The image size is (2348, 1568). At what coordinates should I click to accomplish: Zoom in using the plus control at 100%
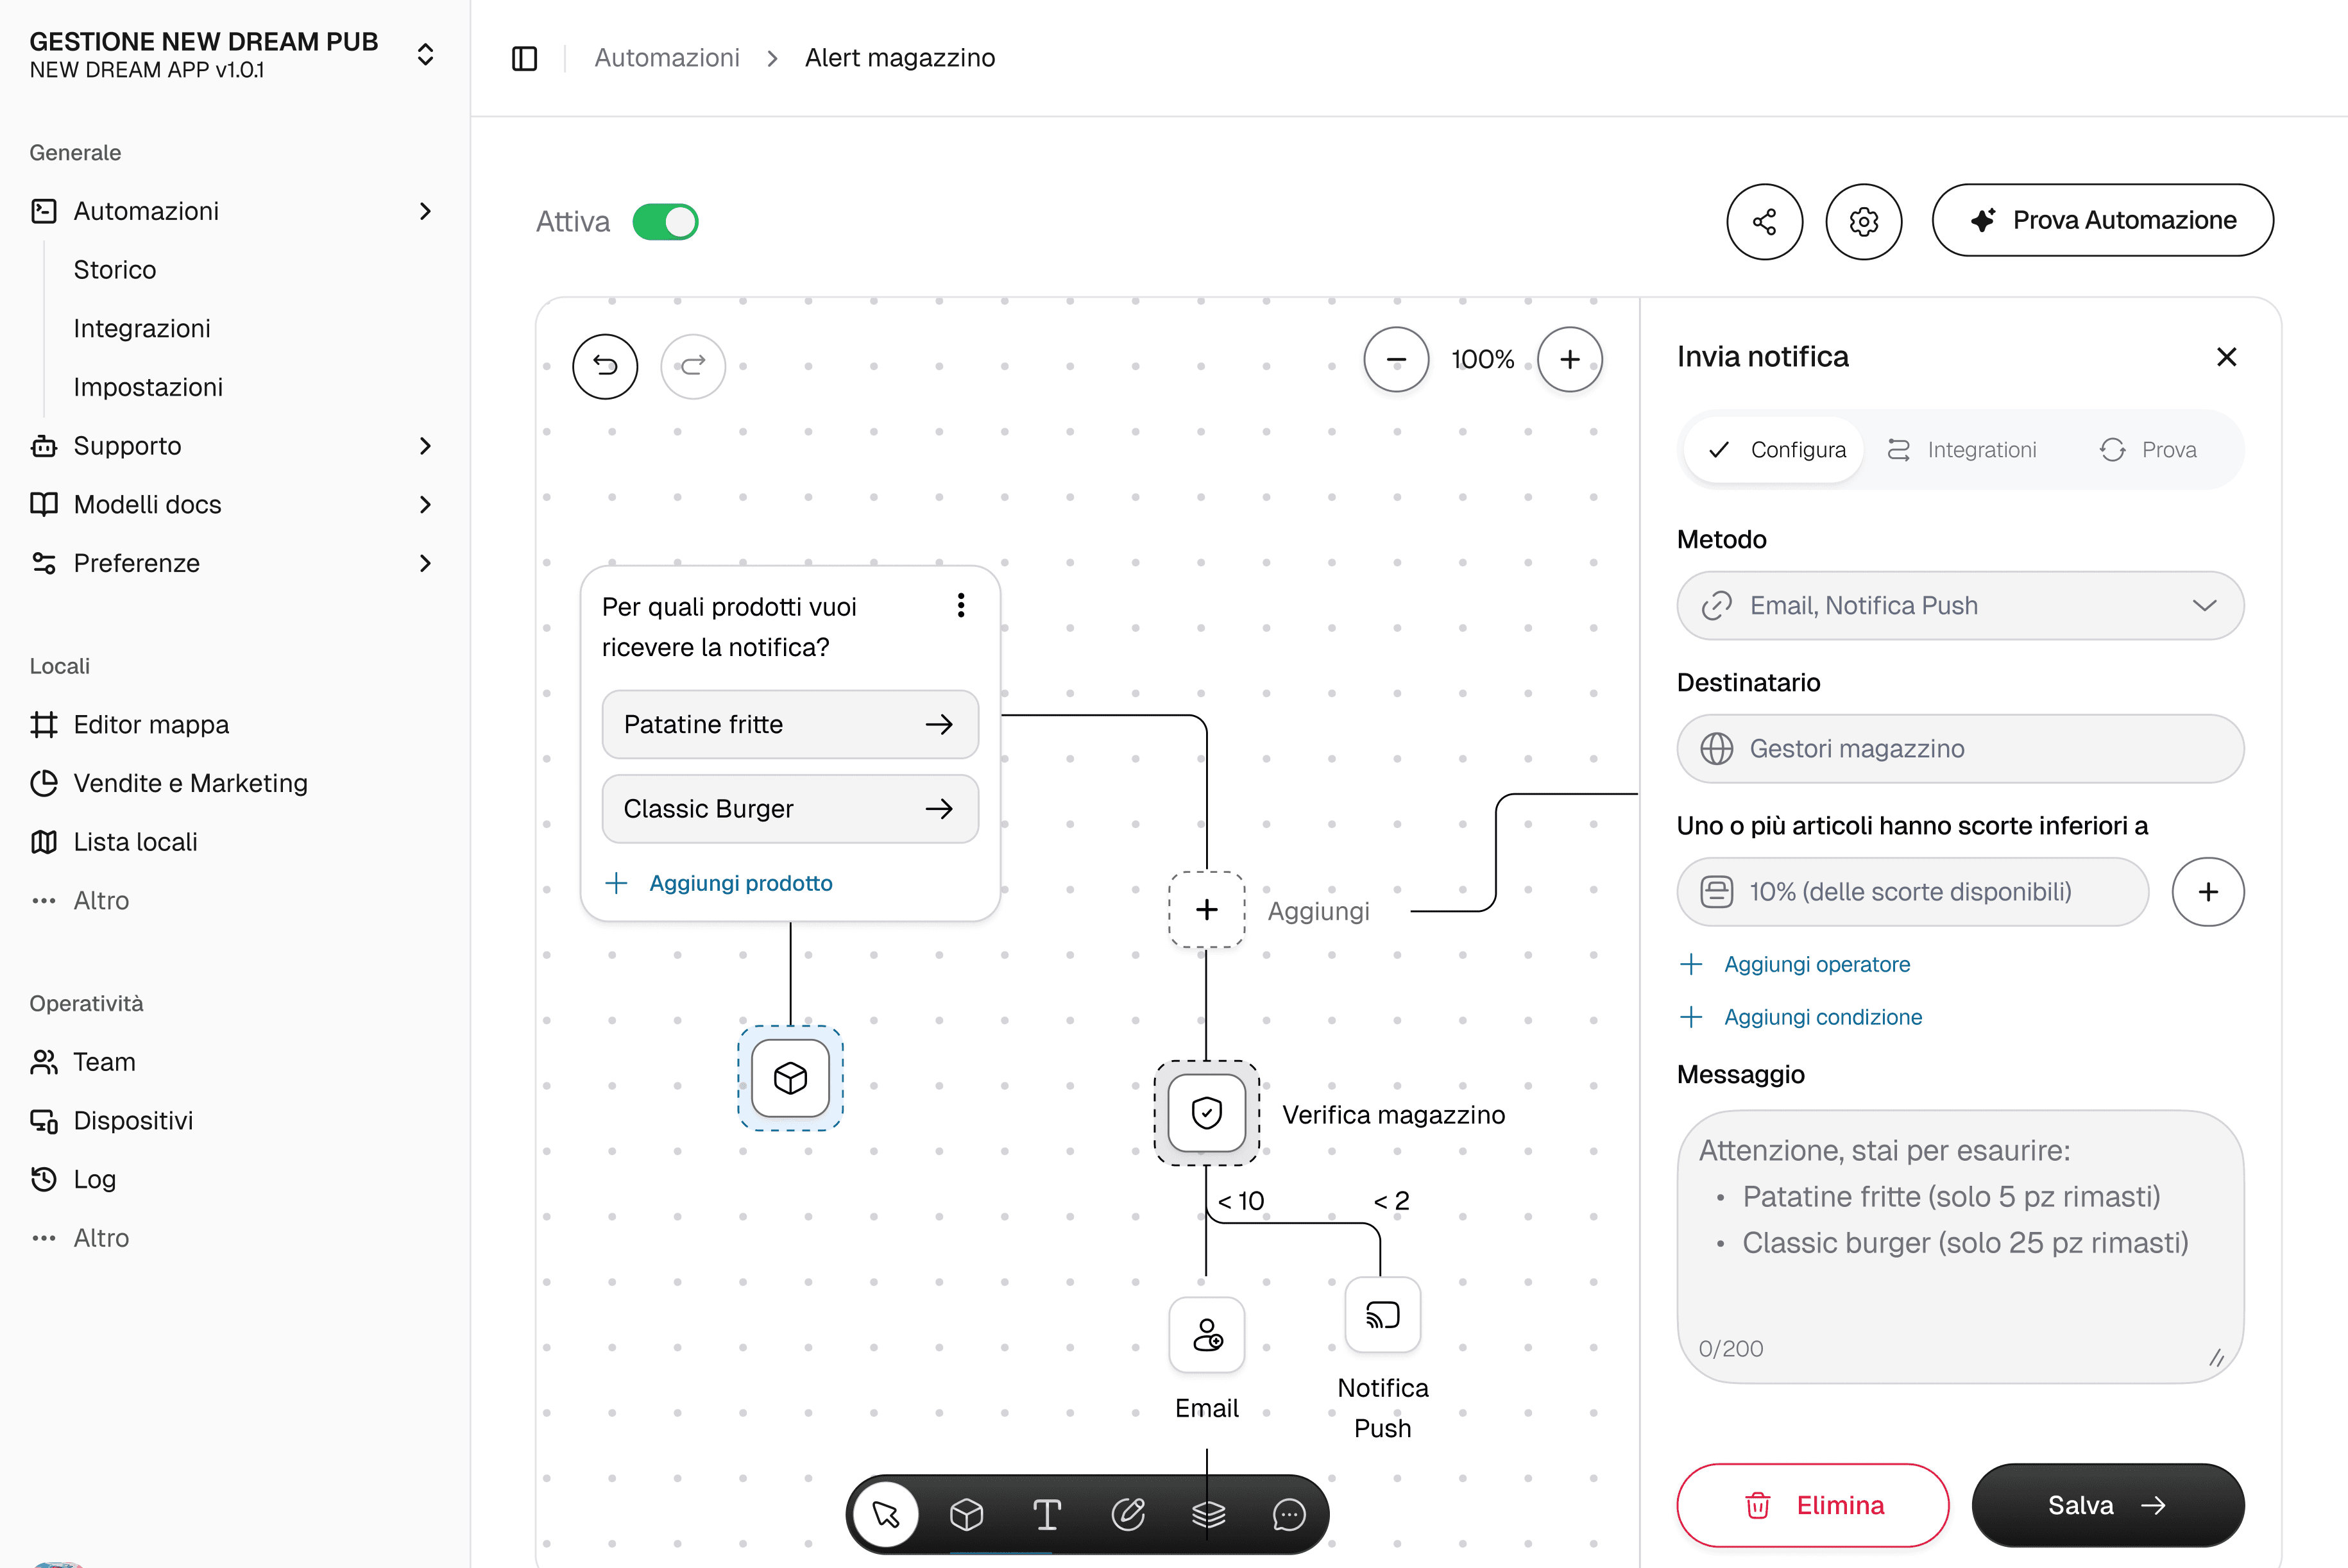click(1570, 359)
